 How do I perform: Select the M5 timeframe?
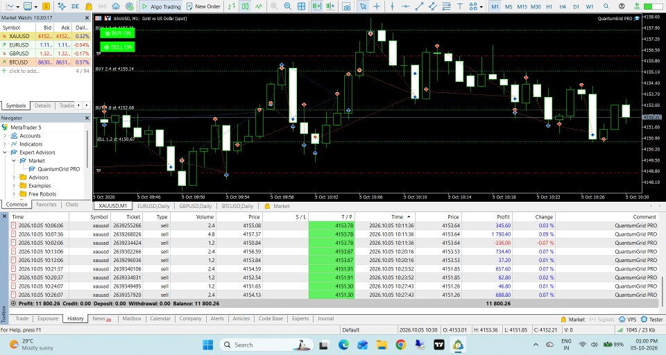(509, 6)
